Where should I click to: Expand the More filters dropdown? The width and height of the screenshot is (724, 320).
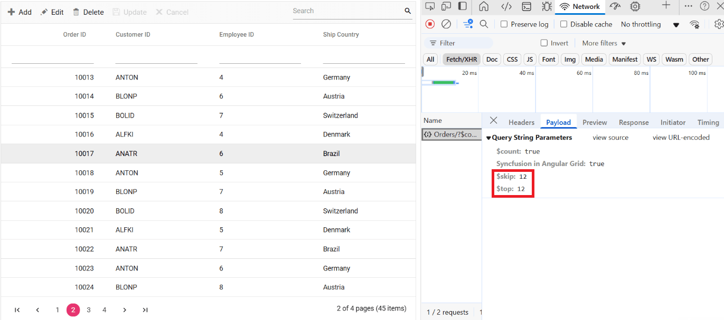(x=604, y=43)
